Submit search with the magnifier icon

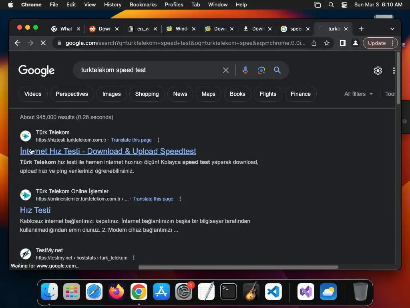click(x=277, y=70)
